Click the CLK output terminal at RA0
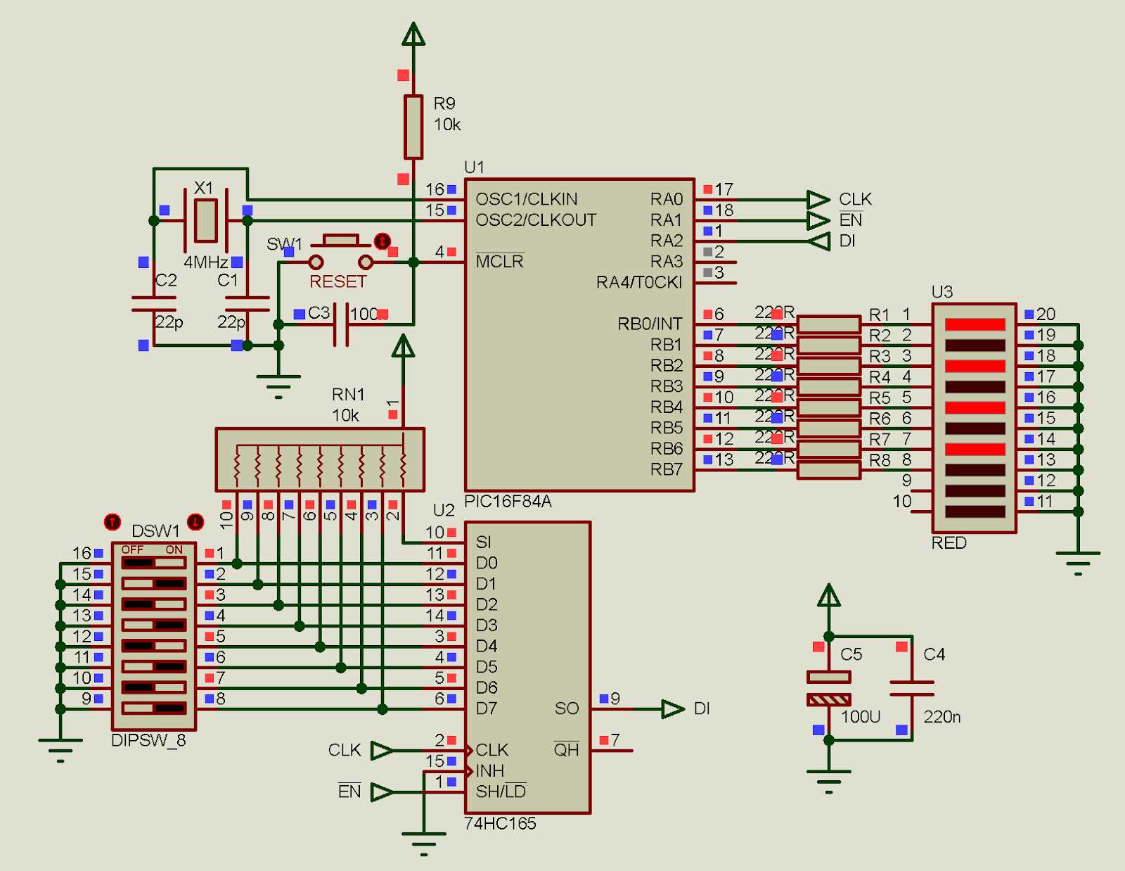This screenshot has width=1125, height=871. [818, 200]
